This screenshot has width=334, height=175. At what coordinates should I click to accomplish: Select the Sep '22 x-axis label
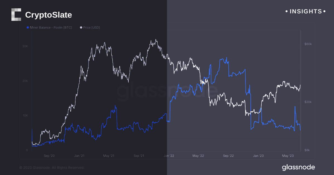click(x=229, y=156)
